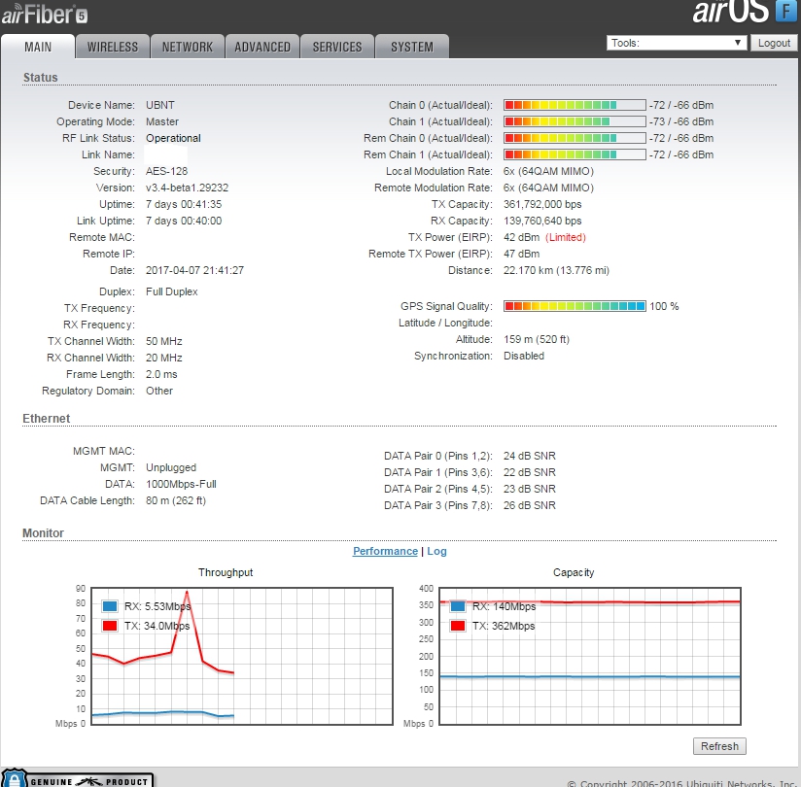Open the WIRELESS tab
The height and width of the screenshot is (787, 801).
point(113,47)
